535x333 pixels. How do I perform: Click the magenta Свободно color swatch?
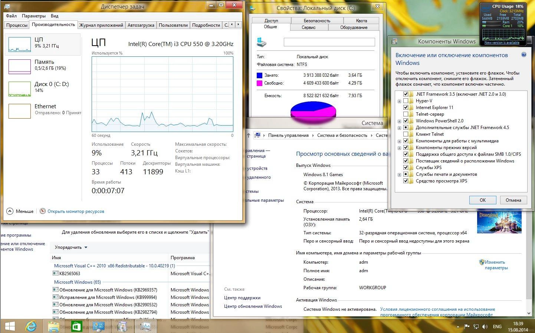[259, 83]
